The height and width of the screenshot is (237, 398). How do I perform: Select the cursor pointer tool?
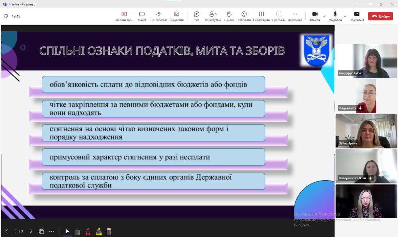click(67, 231)
